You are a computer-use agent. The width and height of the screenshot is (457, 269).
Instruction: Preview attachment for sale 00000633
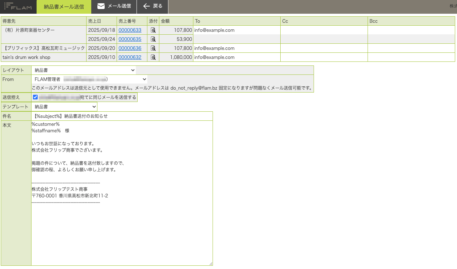coord(153,30)
